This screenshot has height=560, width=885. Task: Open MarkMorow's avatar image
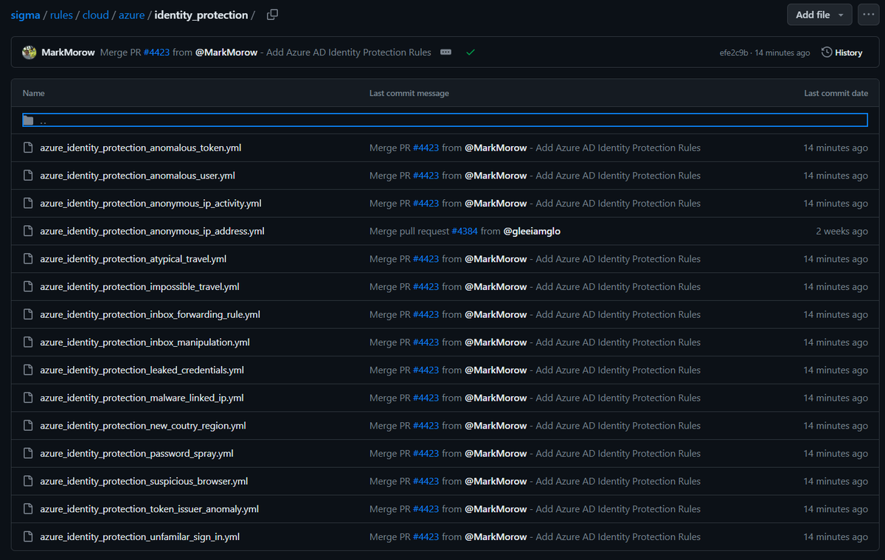point(29,52)
